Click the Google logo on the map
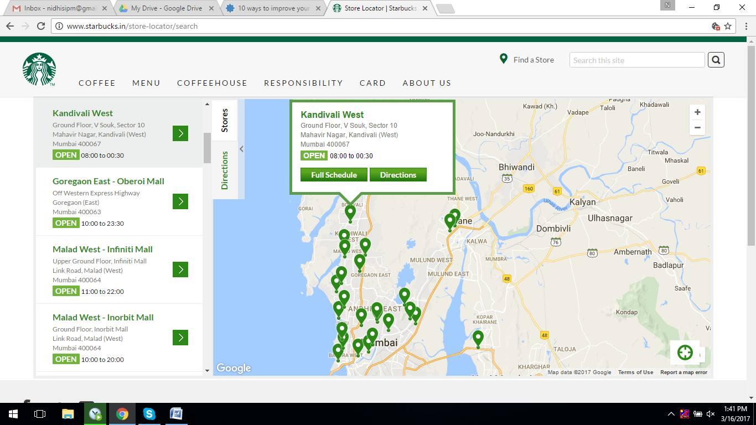This screenshot has height=425, width=756. [x=234, y=368]
